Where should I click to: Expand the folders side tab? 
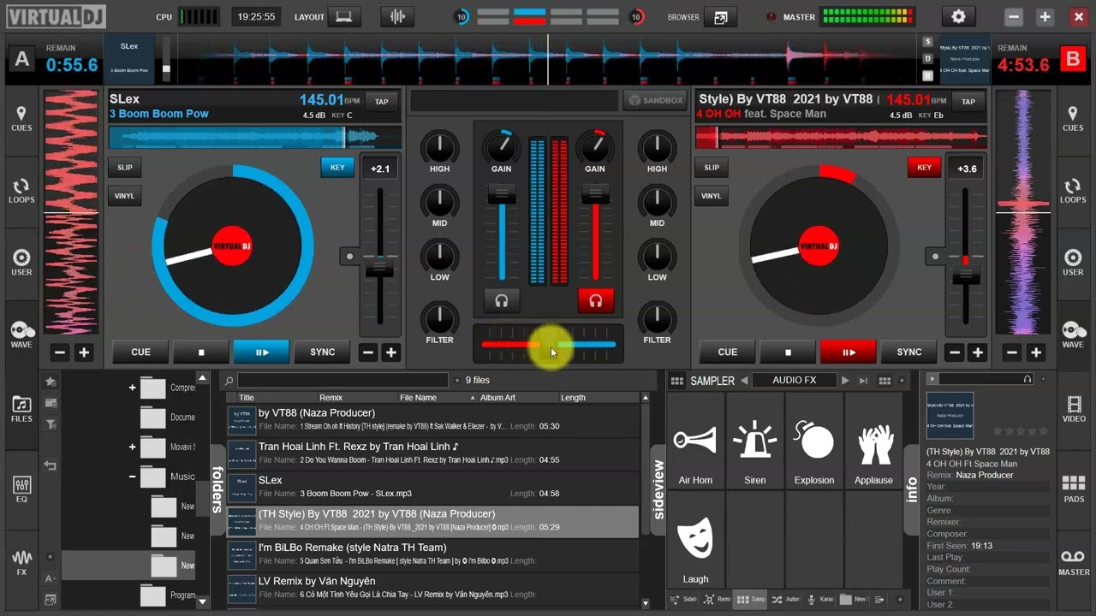(x=217, y=489)
